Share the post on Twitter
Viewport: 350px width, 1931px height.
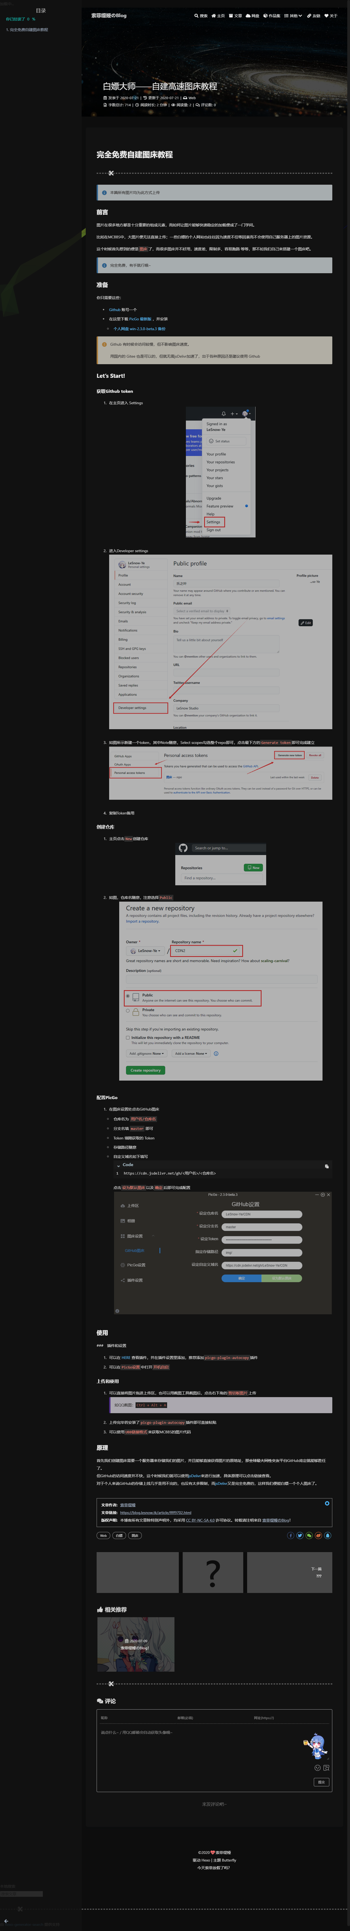pos(300,1535)
